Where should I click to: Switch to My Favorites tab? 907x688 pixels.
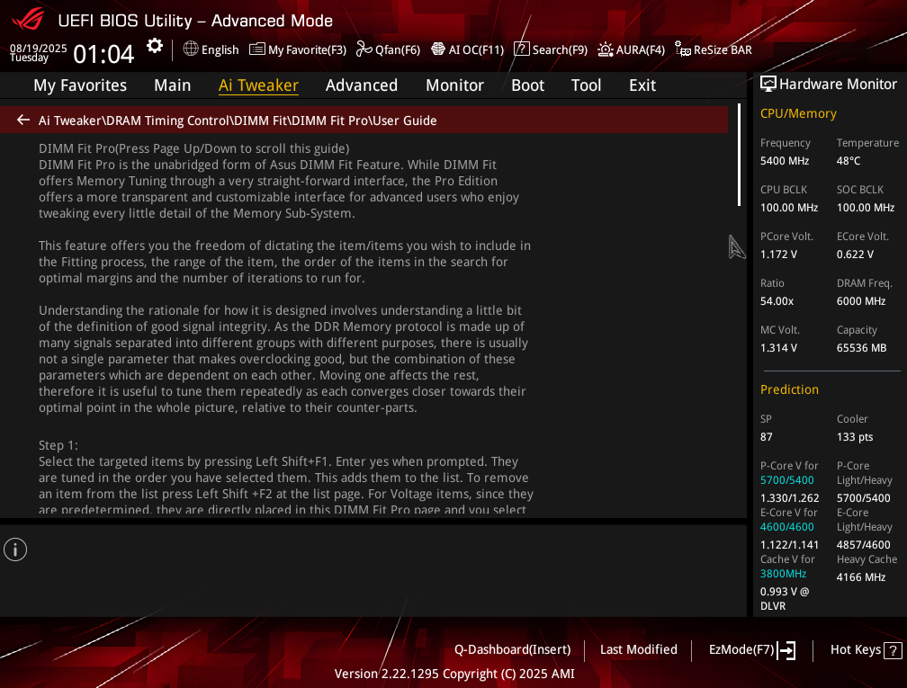point(80,85)
